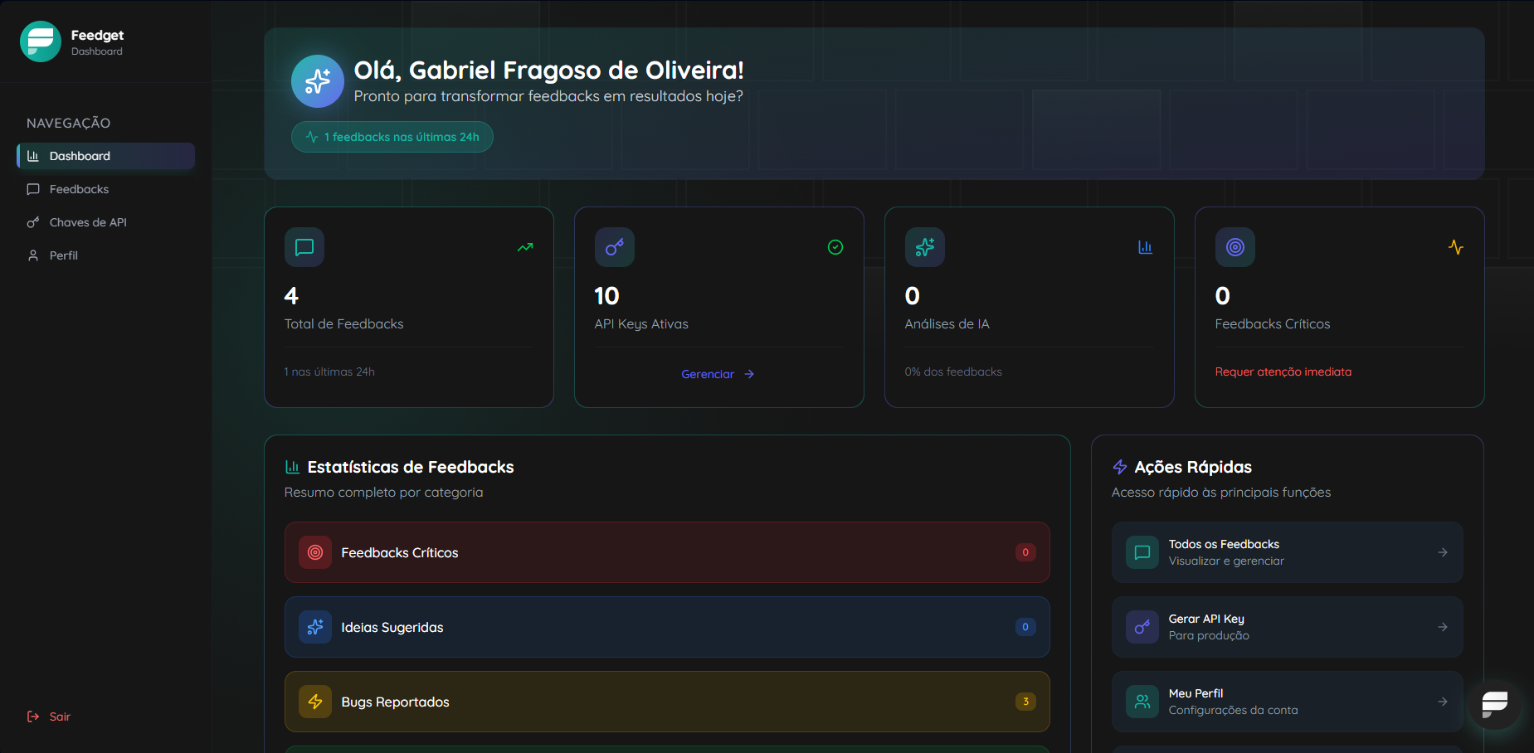Click the target icon on Feedbacks Críticos stat card
This screenshot has height=753, width=1534.
coord(1235,247)
